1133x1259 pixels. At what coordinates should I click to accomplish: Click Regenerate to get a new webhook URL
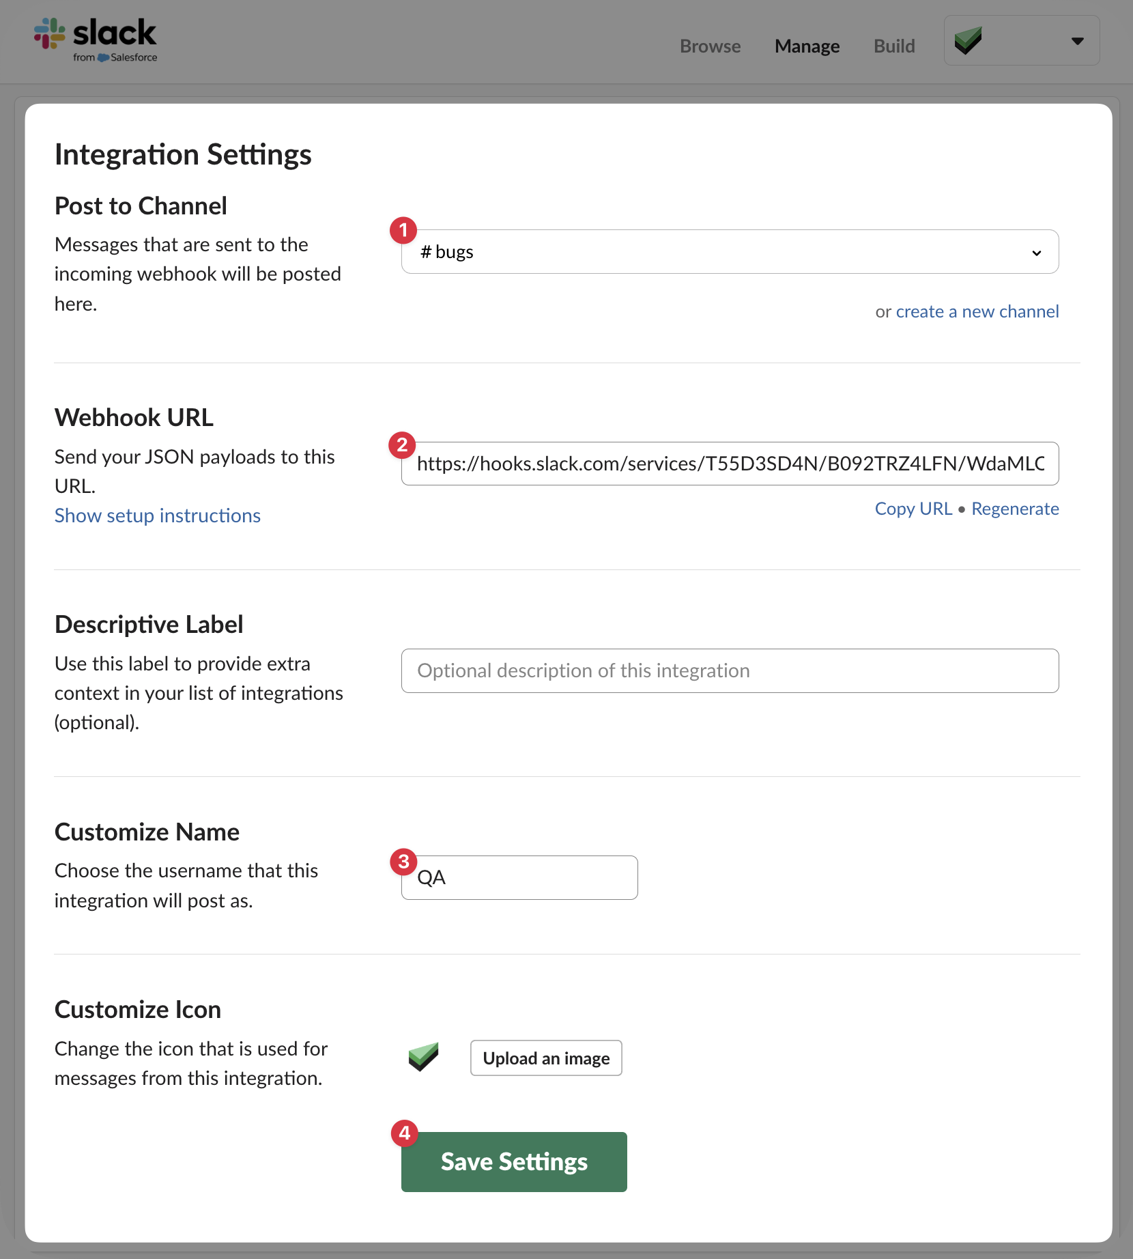tap(1015, 508)
